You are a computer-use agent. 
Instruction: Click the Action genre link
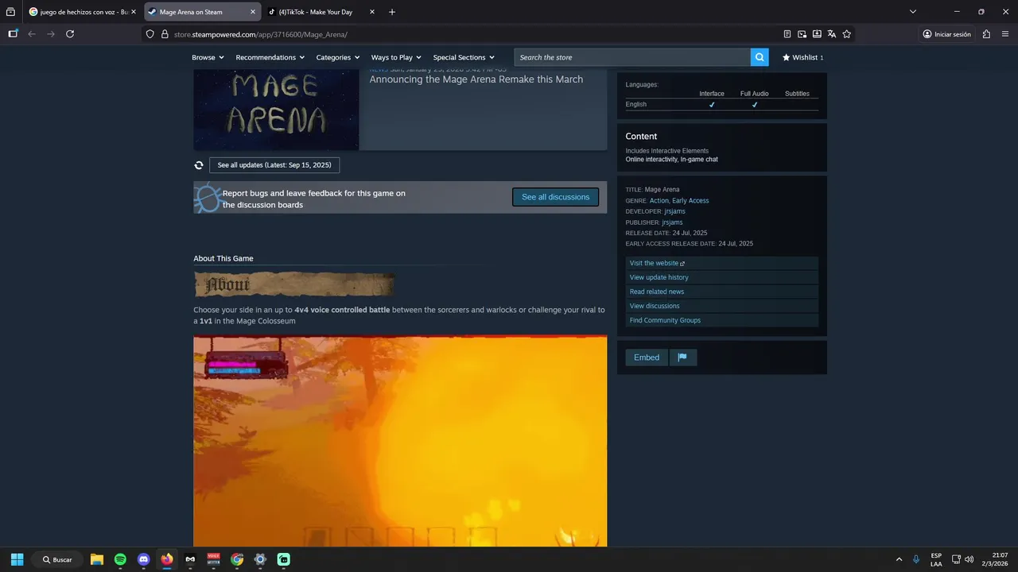point(659,201)
